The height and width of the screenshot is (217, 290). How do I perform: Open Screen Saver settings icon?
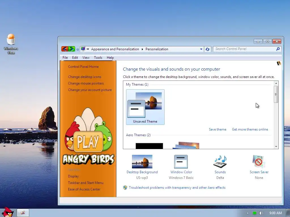[259, 162]
